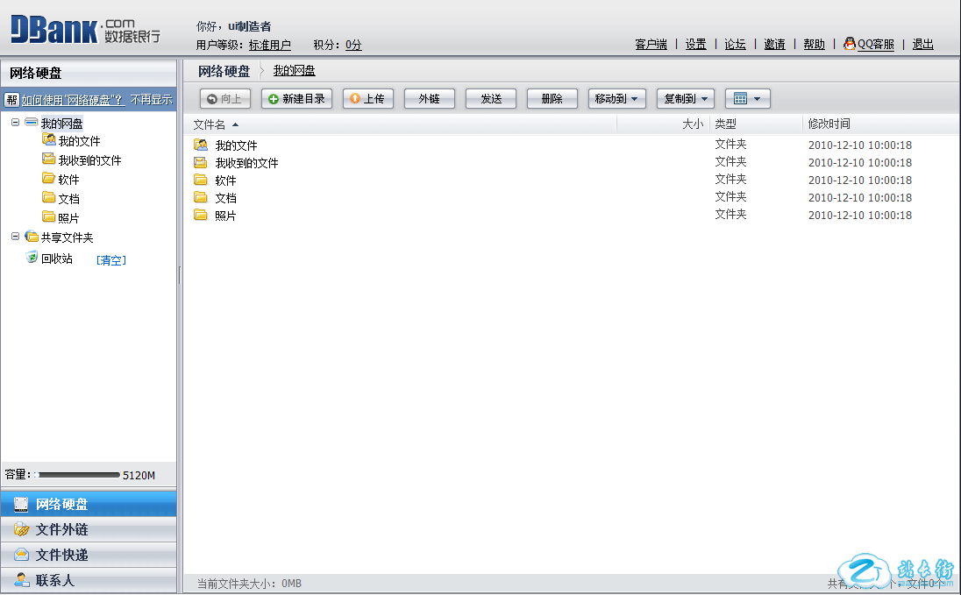The height and width of the screenshot is (595, 961).
Task: Click the storage capacity bar
Action: [77, 475]
